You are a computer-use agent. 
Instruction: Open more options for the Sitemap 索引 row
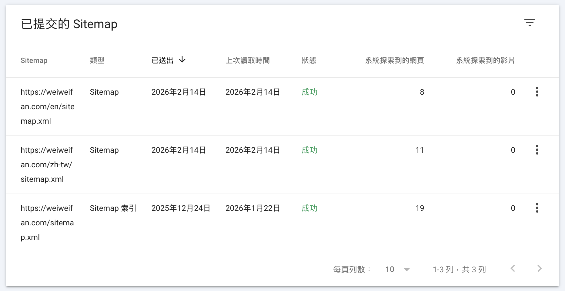[537, 208]
